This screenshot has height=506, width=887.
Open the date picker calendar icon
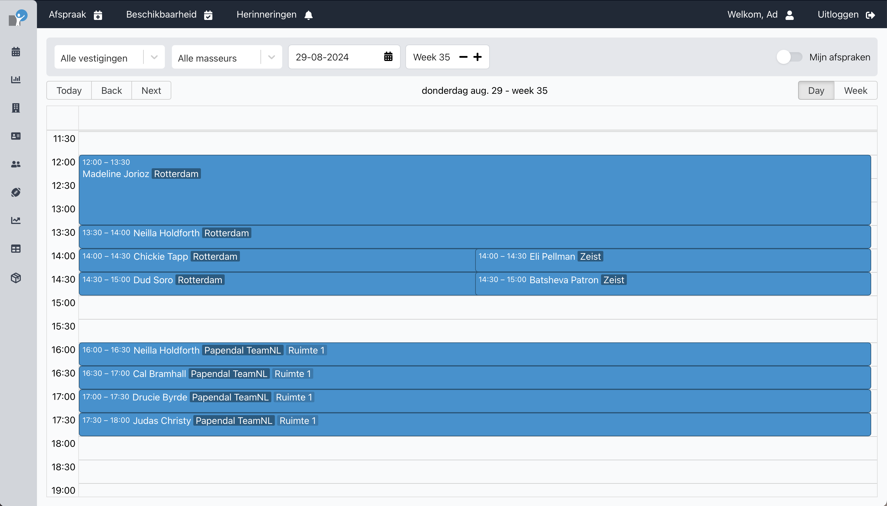pos(388,57)
